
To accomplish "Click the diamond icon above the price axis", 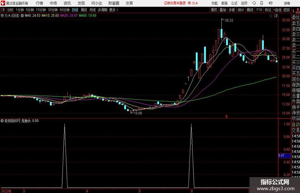I will click(271, 16).
